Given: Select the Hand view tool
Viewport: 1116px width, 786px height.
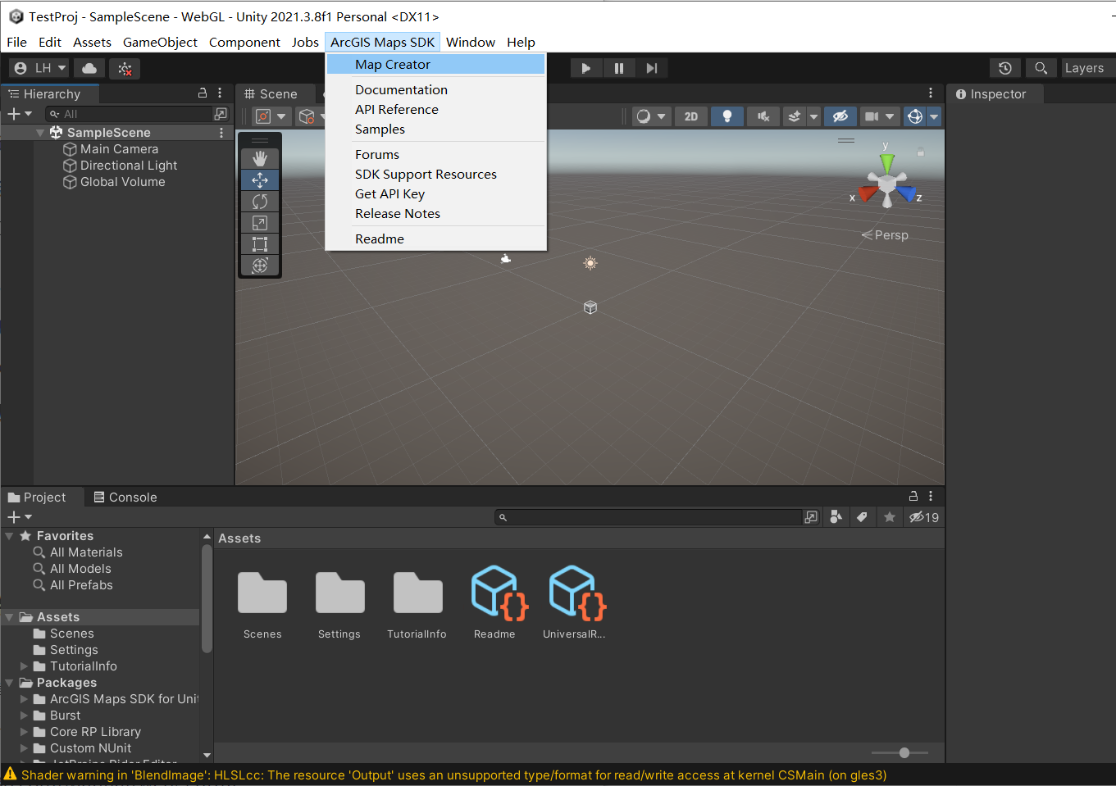Looking at the screenshot, I should (x=260, y=158).
